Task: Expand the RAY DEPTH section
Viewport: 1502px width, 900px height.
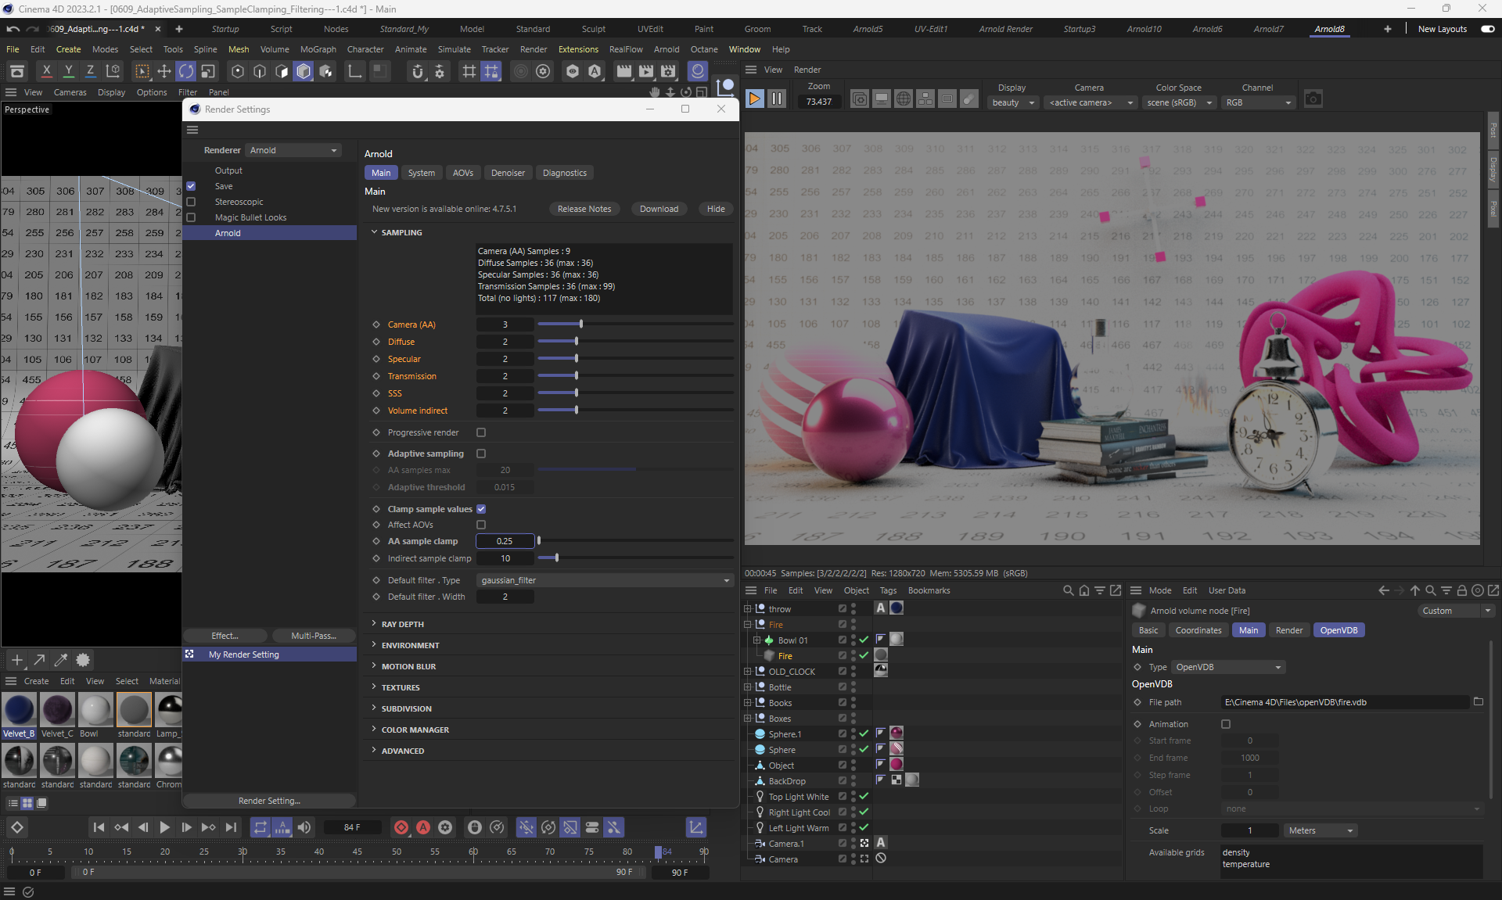Action: click(402, 624)
